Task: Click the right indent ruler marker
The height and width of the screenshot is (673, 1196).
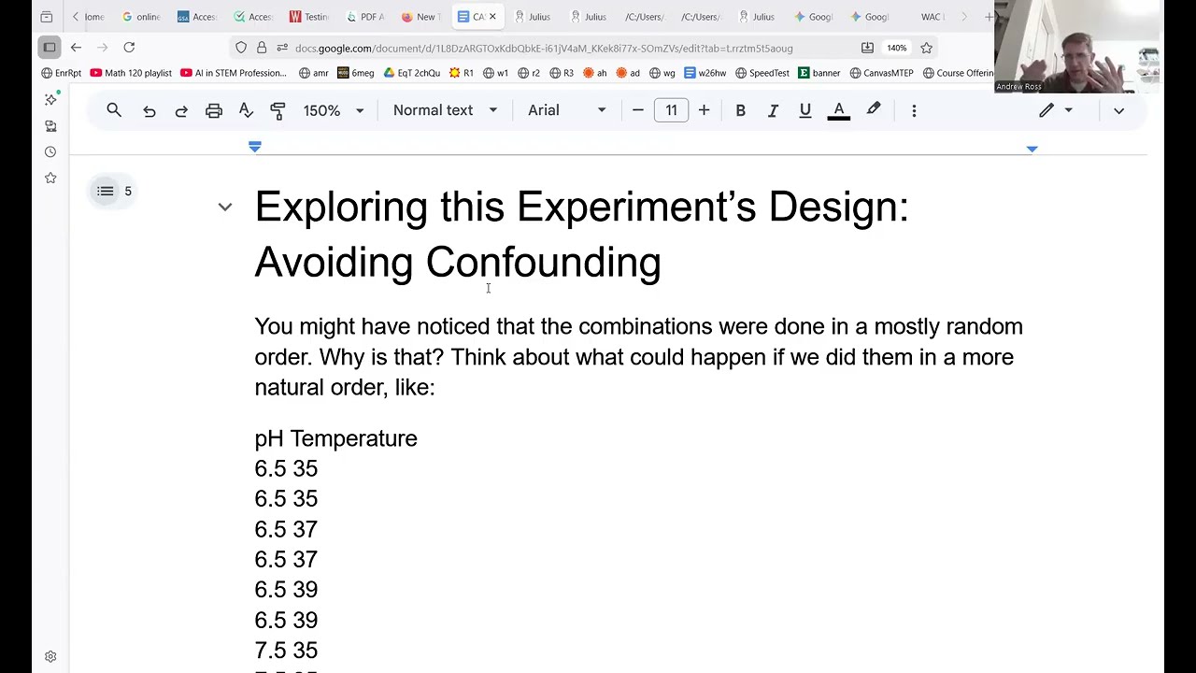Action: click(x=1032, y=149)
